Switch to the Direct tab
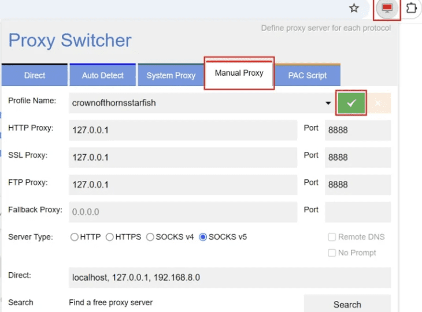This screenshot has height=312, width=422. (35, 75)
